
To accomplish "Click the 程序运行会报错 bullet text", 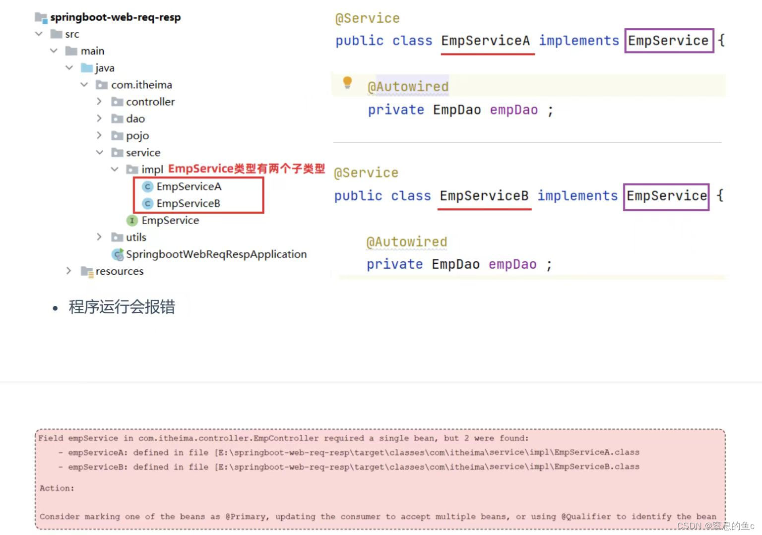I will [122, 307].
